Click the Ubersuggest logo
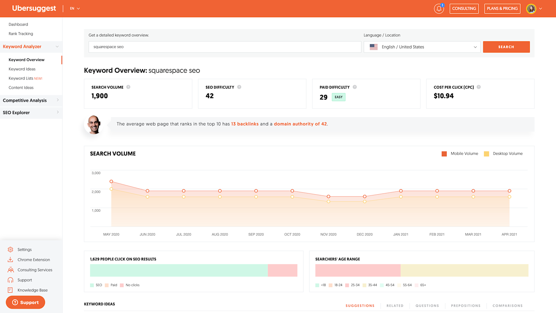Image resolution: width=556 pixels, height=313 pixels. (x=34, y=8)
